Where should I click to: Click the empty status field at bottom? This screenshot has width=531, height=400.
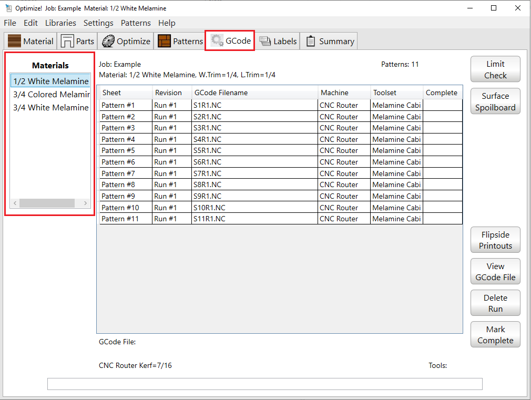[264, 384]
